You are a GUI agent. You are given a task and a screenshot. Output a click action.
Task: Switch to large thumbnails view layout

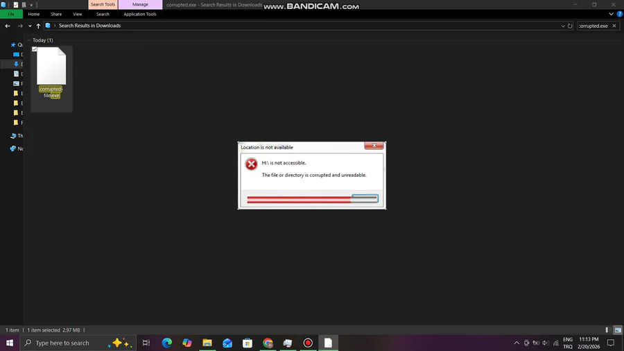click(x=618, y=330)
